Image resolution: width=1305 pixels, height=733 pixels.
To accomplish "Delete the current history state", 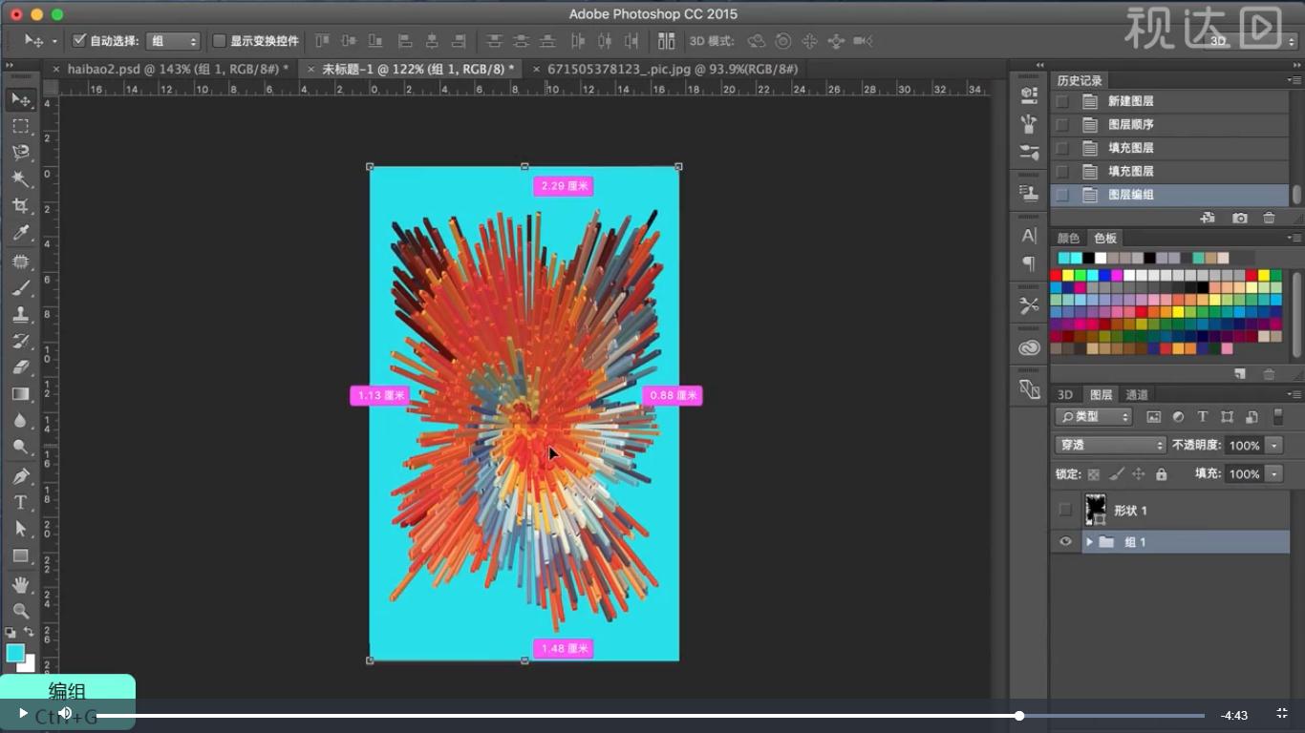I will pos(1269,219).
